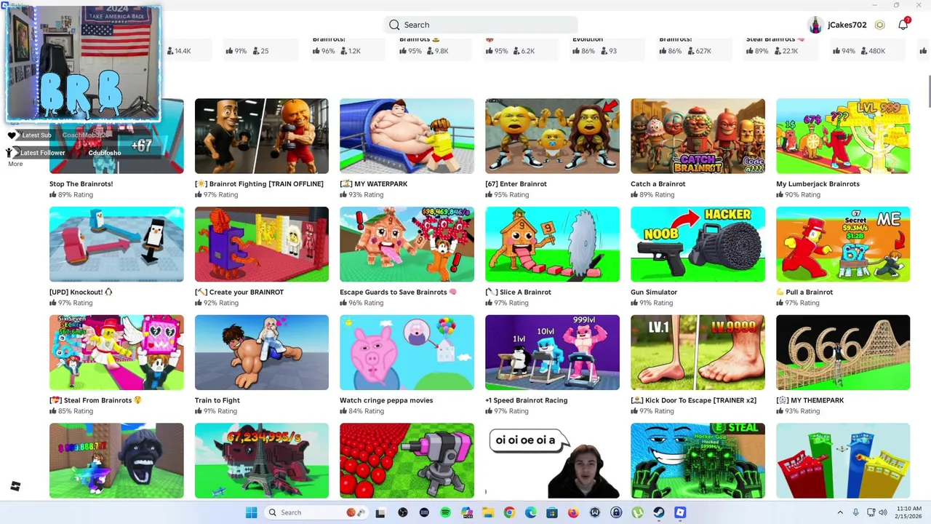The image size is (931, 524).
Task: Open the Robux hexagon icon
Action: (x=880, y=25)
